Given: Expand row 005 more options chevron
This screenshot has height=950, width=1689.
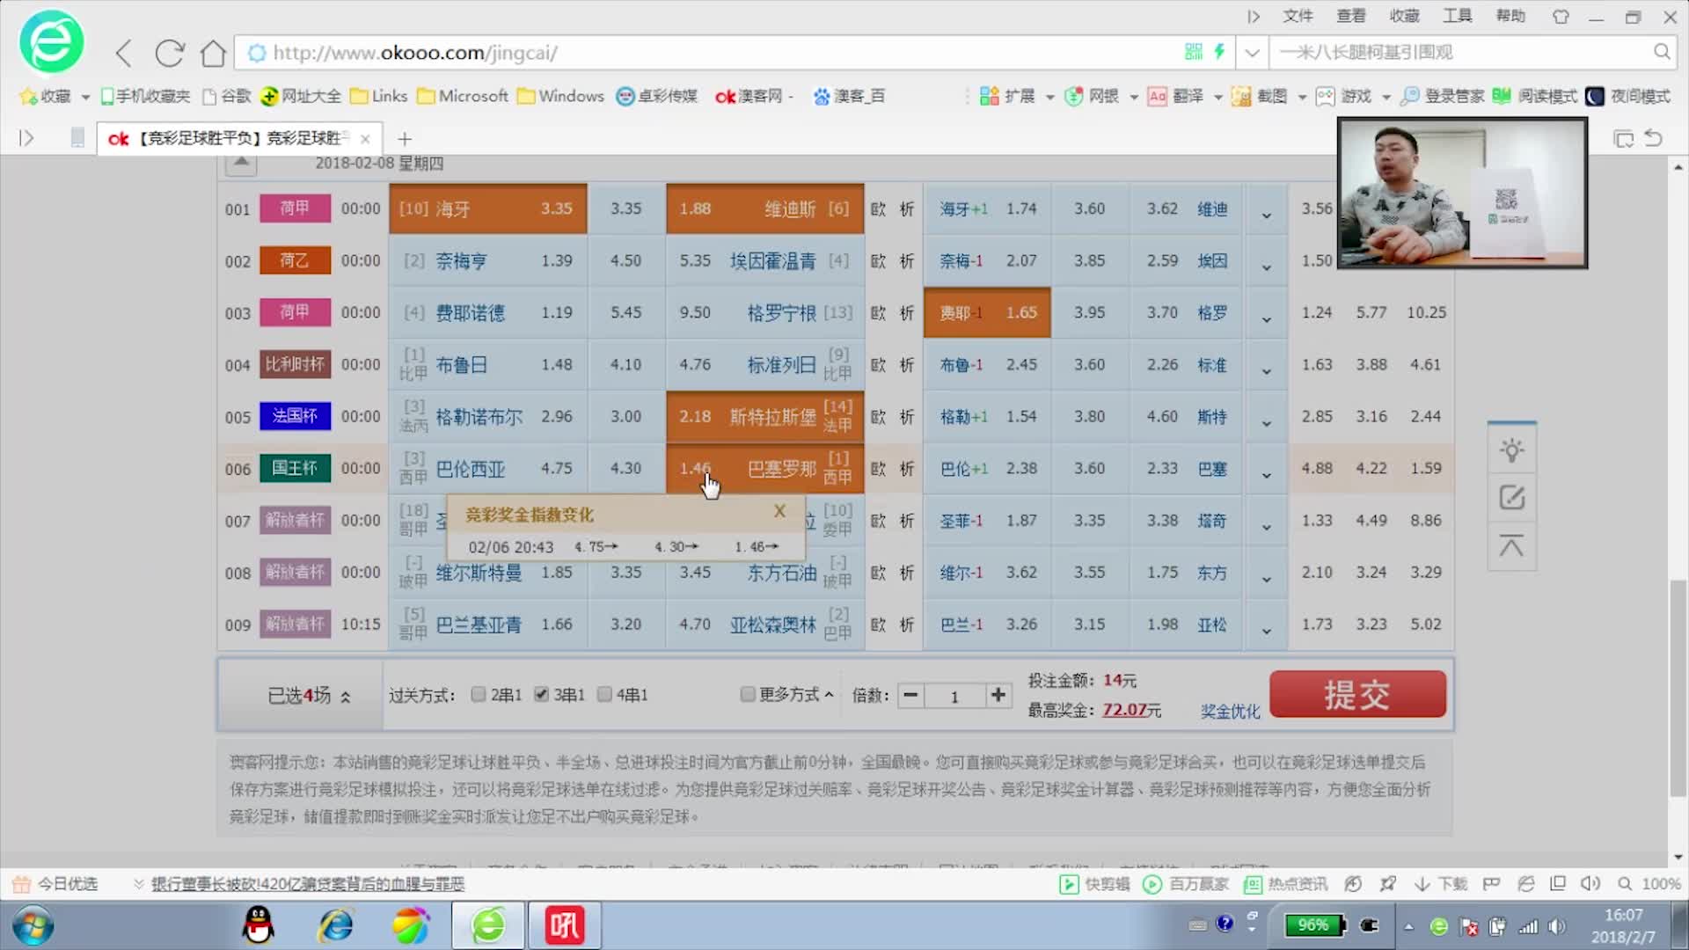Looking at the screenshot, I should coord(1267,422).
